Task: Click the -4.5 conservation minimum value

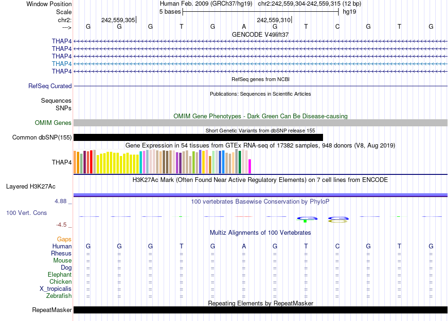Action: tap(61, 225)
